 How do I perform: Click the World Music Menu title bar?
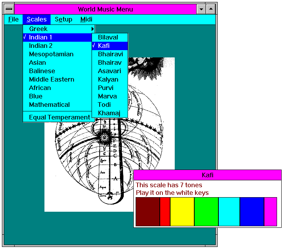(x=105, y=9)
